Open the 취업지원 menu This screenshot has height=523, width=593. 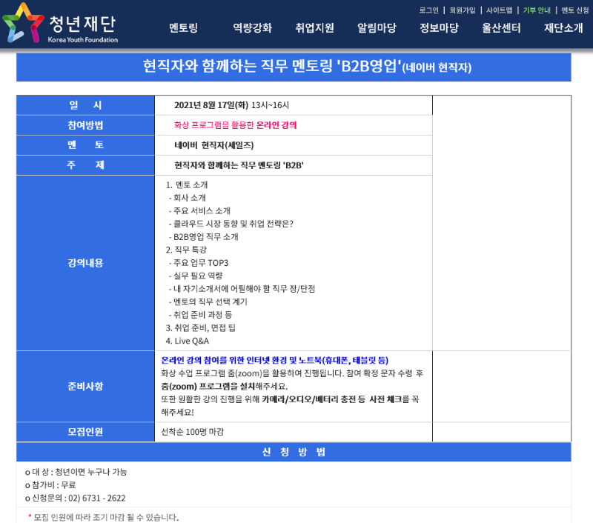tap(314, 27)
